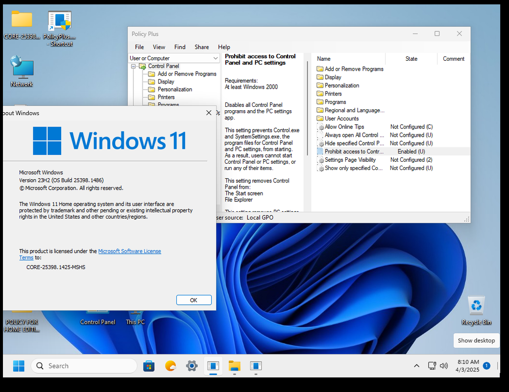Click the taskbar clock showing 8:10 AM

(x=468, y=366)
